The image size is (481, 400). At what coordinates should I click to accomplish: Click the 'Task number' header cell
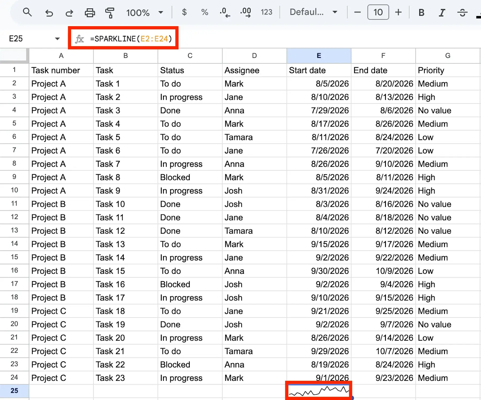[x=61, y=70]
